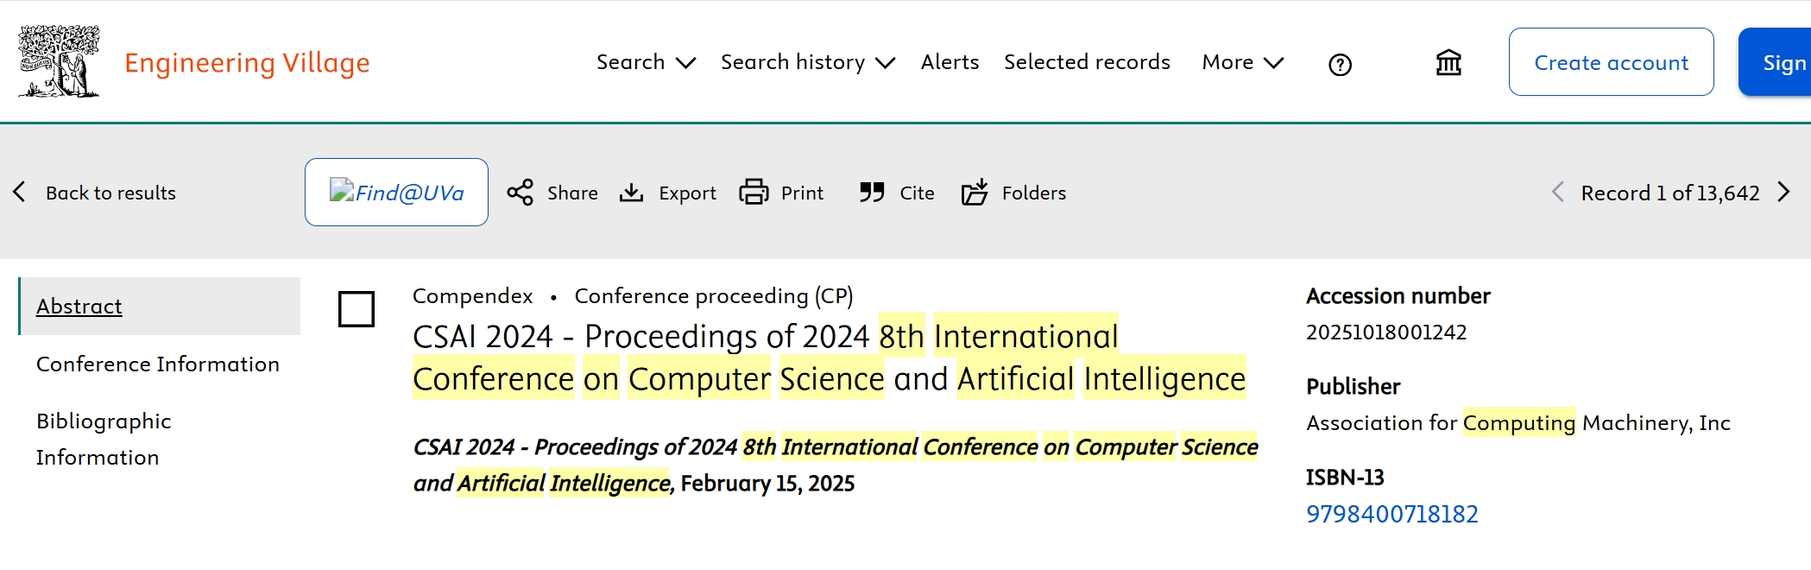Click the Elsevier tree logo

pos(60,61)
